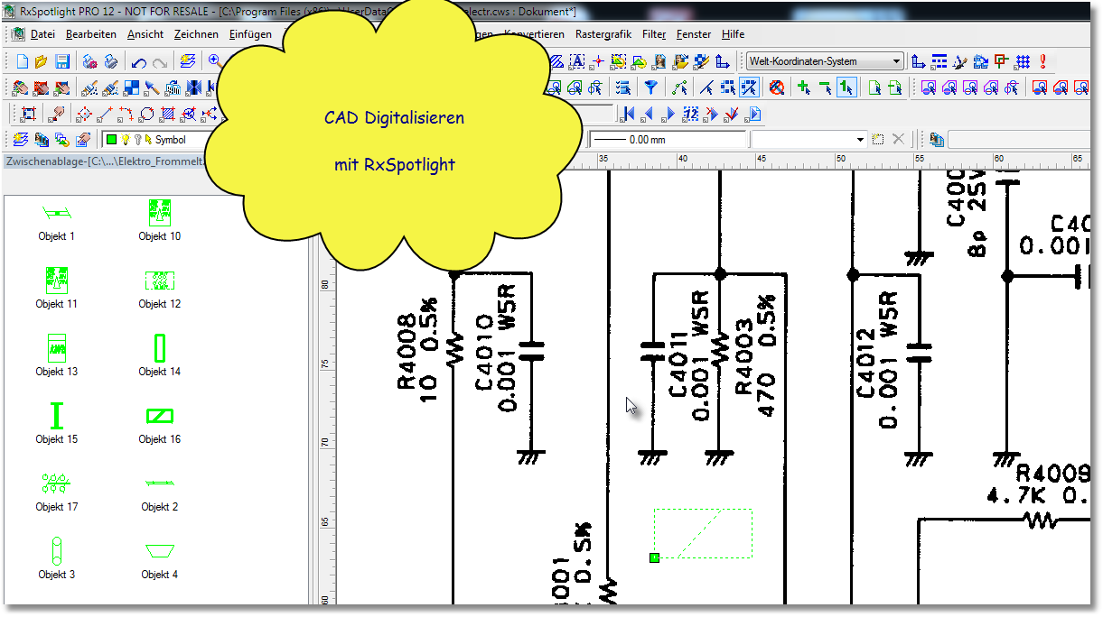This screenshot has width=1103, height=617.
Task: Open the Filter menu
Action: (654, 34)
